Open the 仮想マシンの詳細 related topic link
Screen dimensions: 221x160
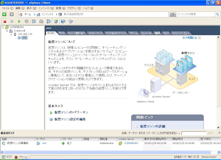[152, 126]
